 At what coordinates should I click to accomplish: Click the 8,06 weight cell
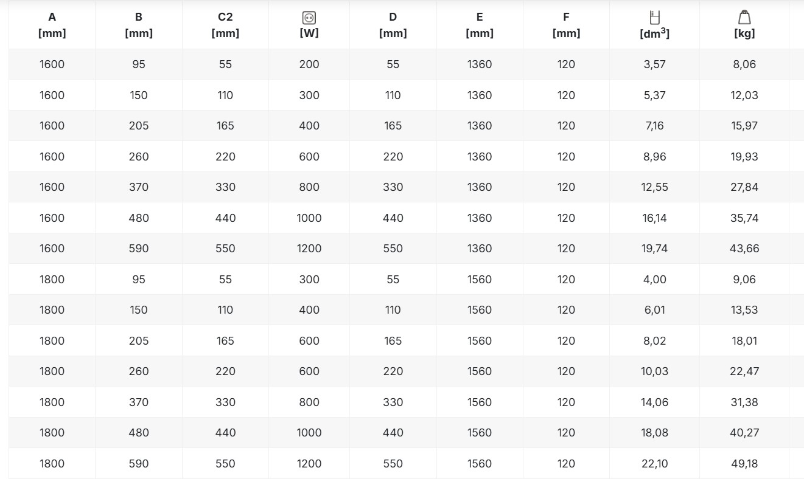point(744,64)
